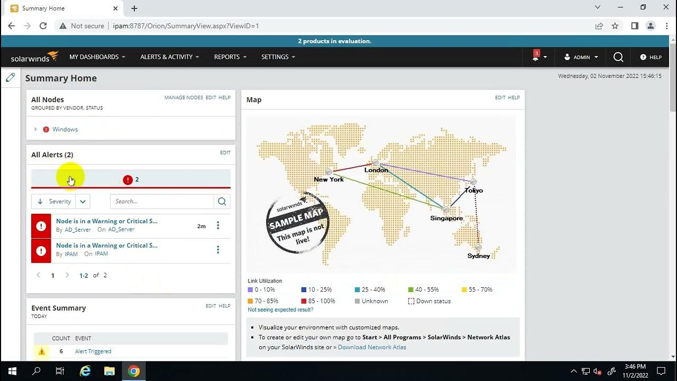Go to previous page in All Alerts
This screenshot has height=381, width=677.
(38, 275)
